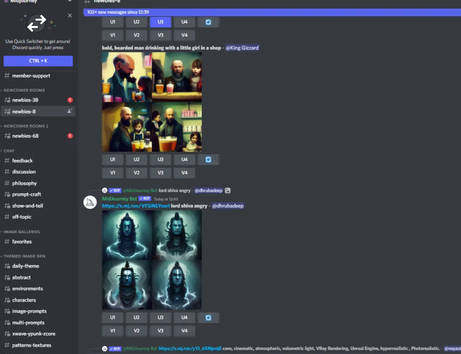Open the s.mj.run/yYJ_dXMpmjE link

[190, 349]
